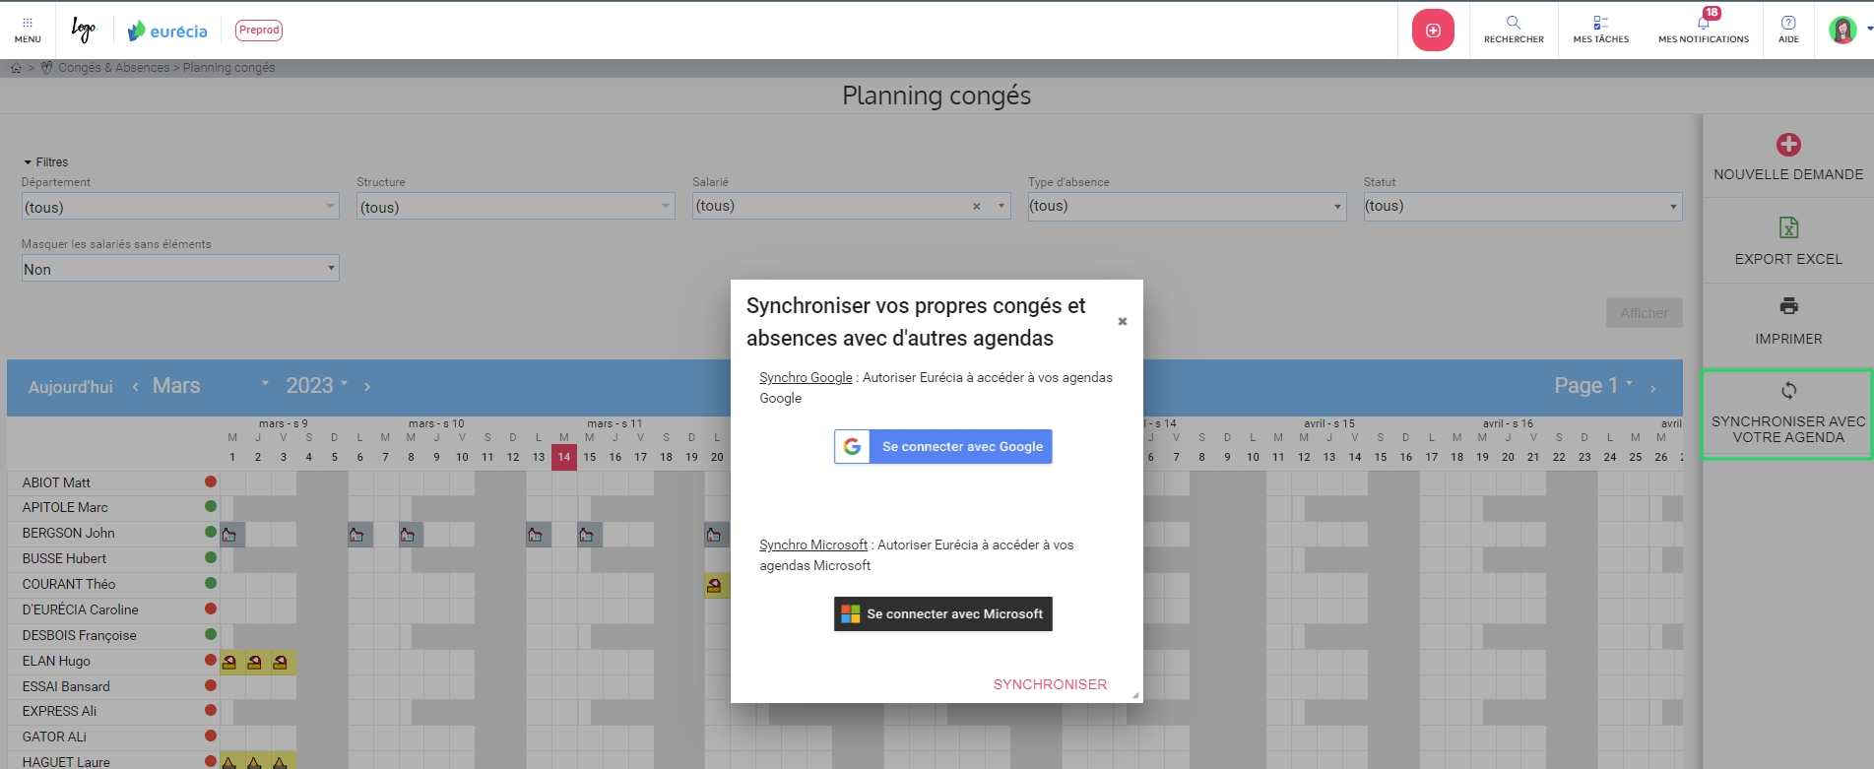Click the Synchro Microsoft link
The width and height of the screenshot is (1874, 769).
click(x=813, y=545)
